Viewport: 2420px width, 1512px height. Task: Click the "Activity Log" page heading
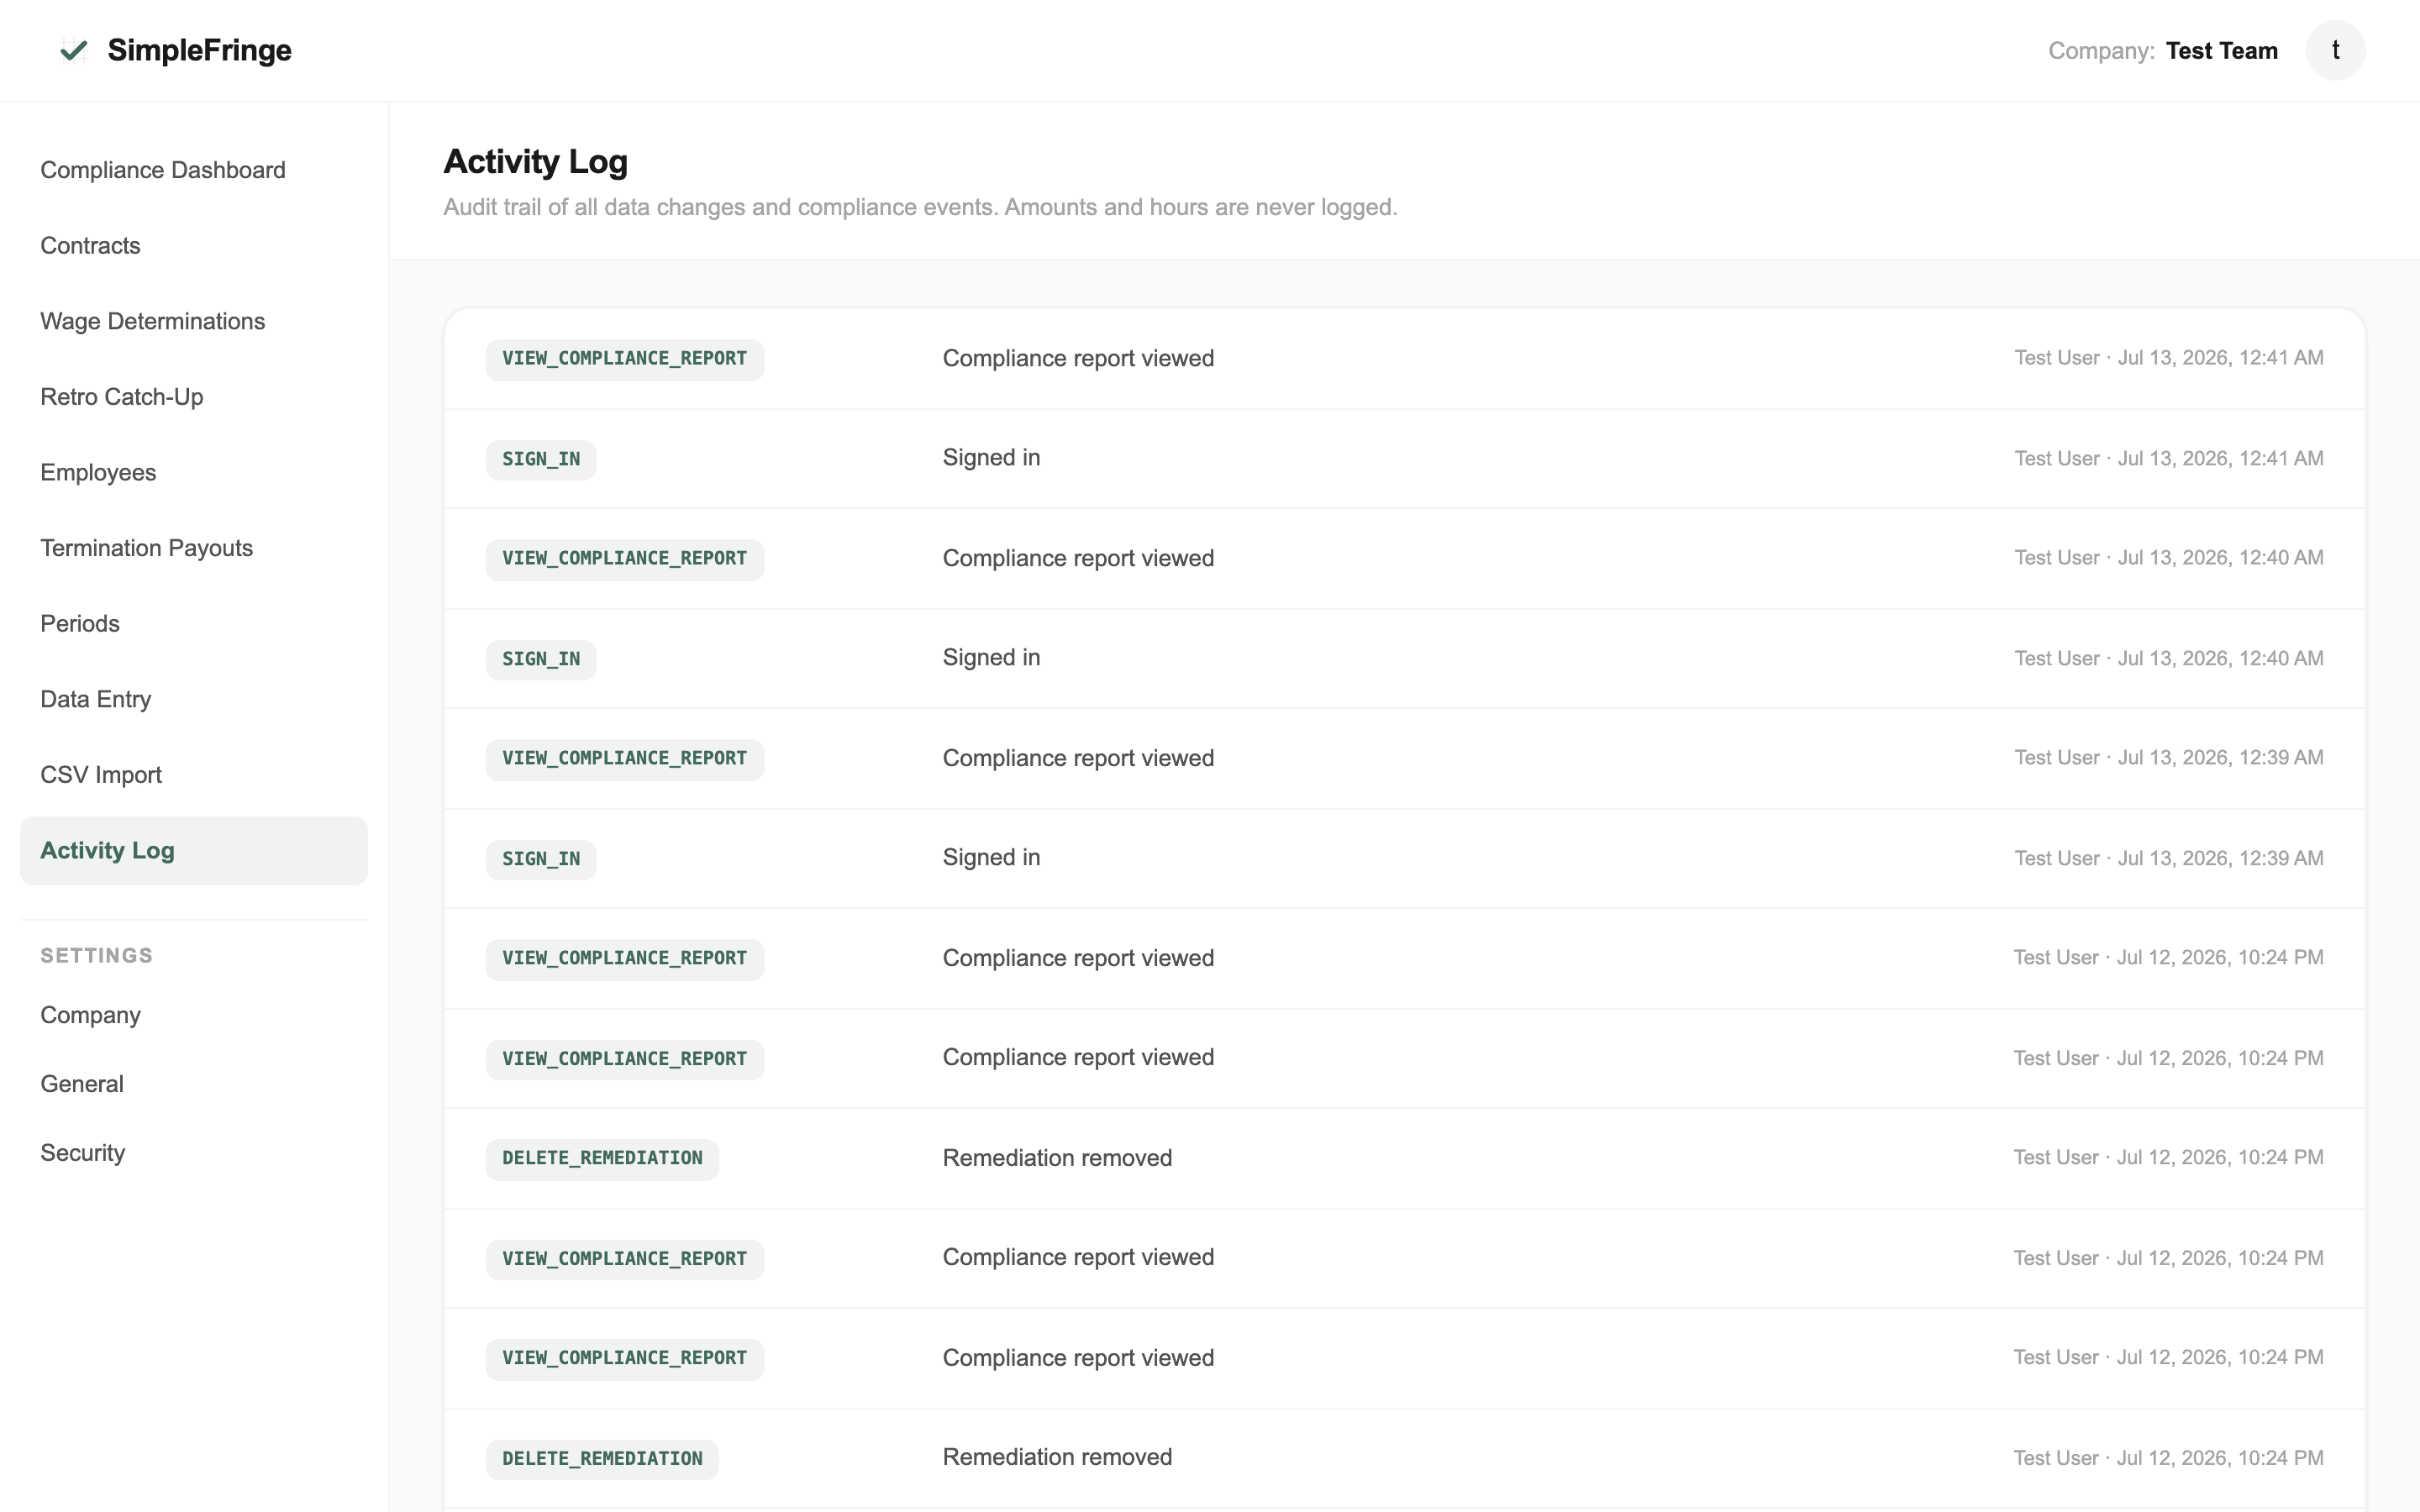535,162
